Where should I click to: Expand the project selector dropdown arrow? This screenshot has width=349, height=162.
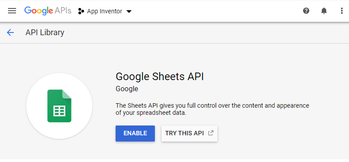[129, 11]
